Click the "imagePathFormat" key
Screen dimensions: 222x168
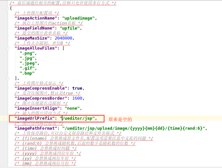tap(36, 128)
